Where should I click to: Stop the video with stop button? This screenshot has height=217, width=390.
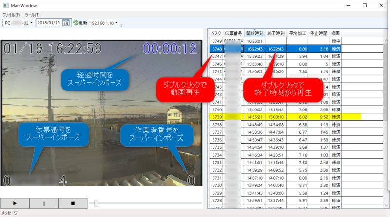coord(73,203)
